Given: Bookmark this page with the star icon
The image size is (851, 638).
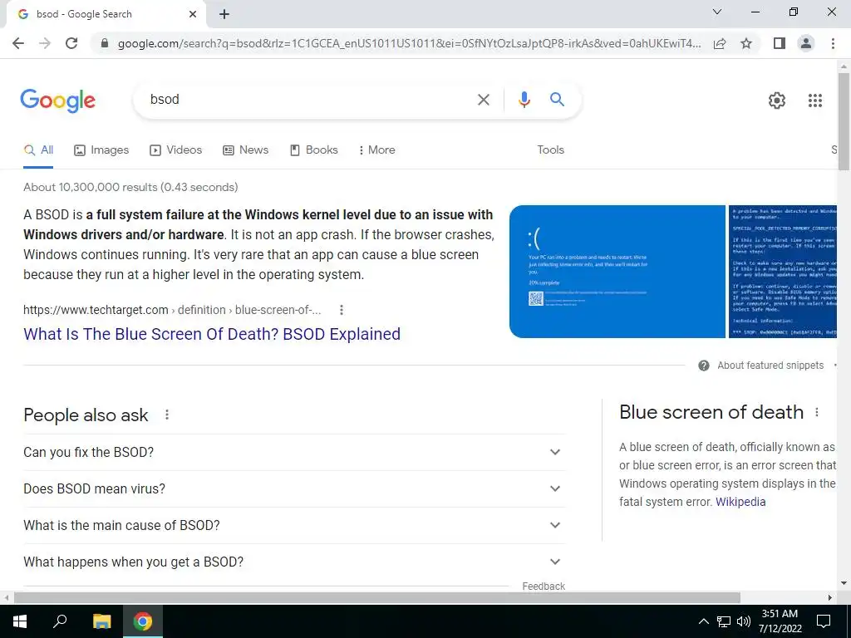Looking at the screenshot, I should pos(746,43).
